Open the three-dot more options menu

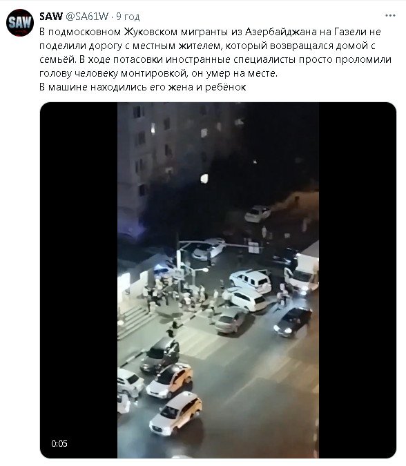coord(390,15)
